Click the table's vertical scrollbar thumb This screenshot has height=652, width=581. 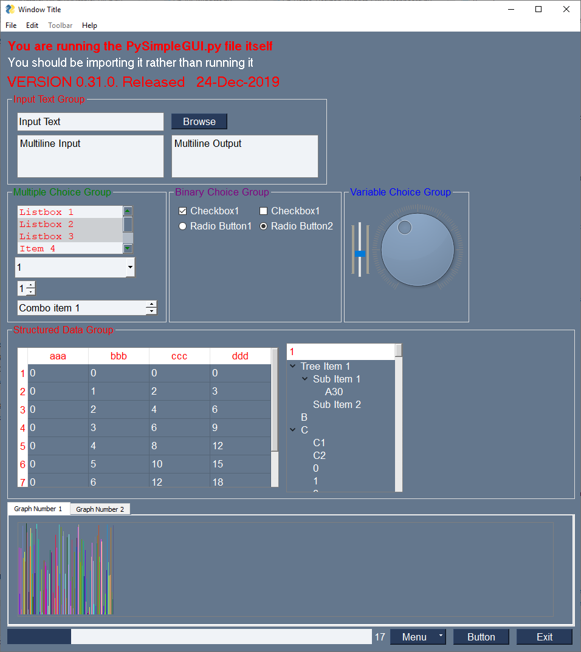pos(275,399)
